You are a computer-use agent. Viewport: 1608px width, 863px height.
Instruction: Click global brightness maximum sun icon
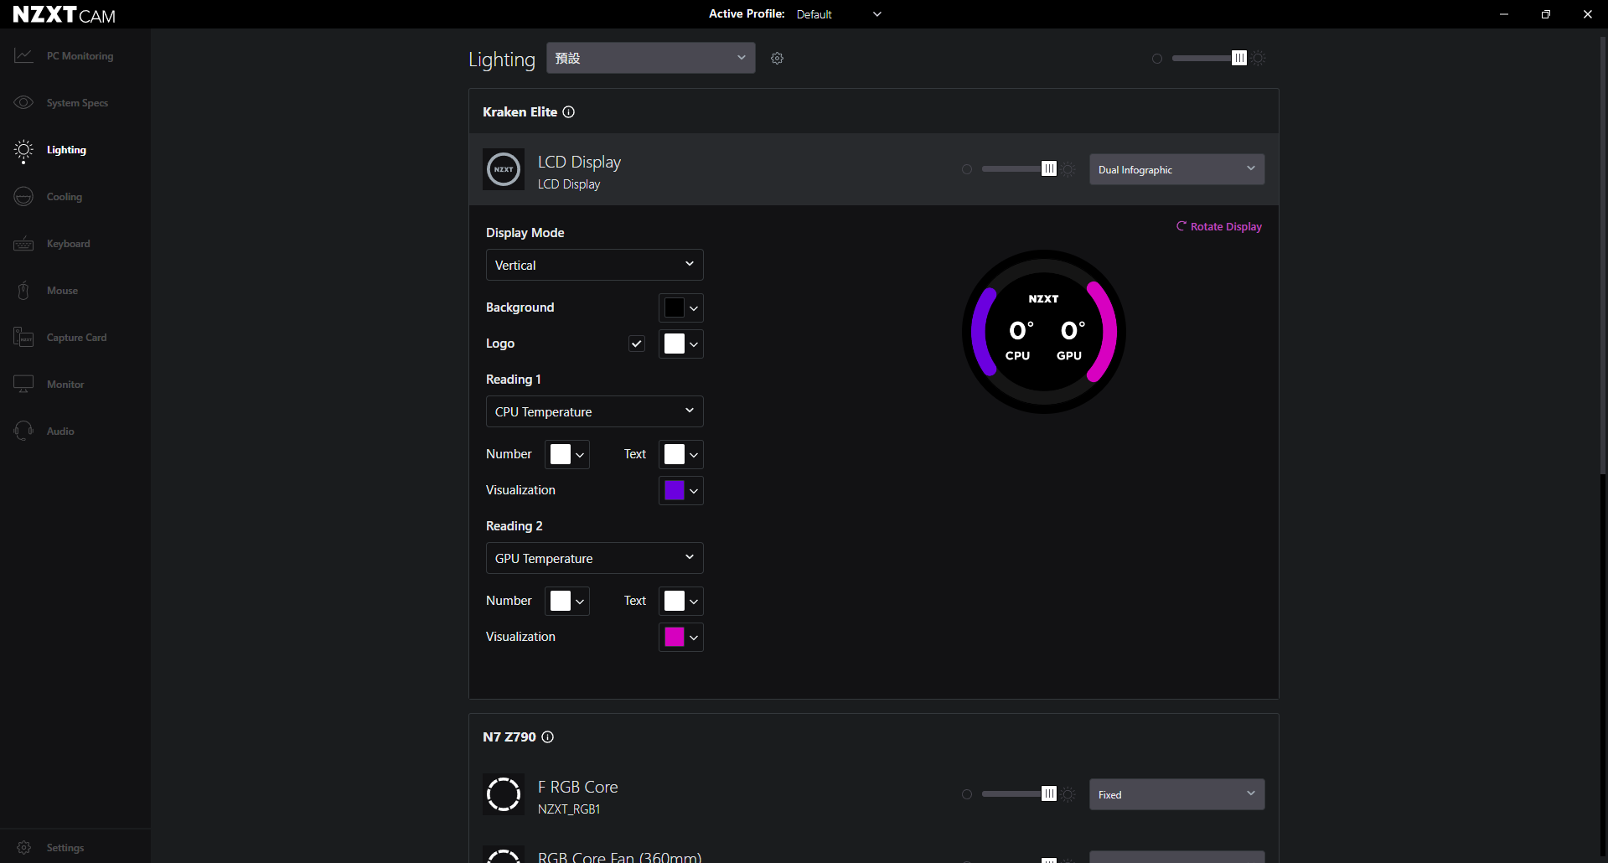1259,59
